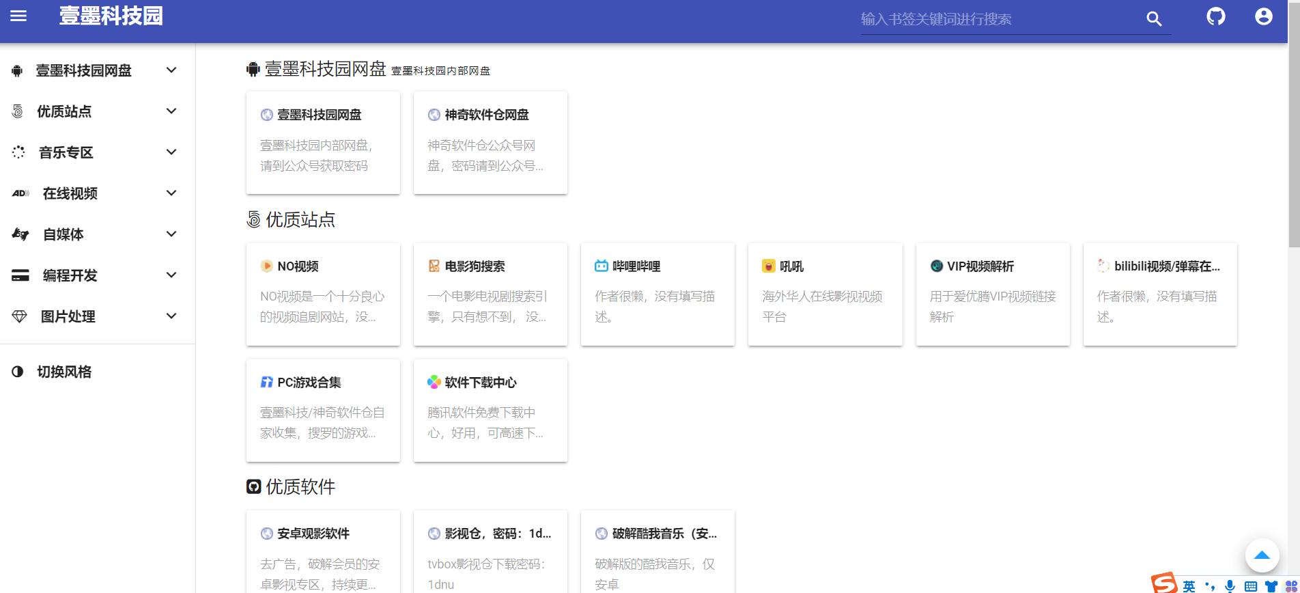Screen dimensions: 1300x593
Task: Open the hamburger menu in the header
Action: [x=18, y=16]
